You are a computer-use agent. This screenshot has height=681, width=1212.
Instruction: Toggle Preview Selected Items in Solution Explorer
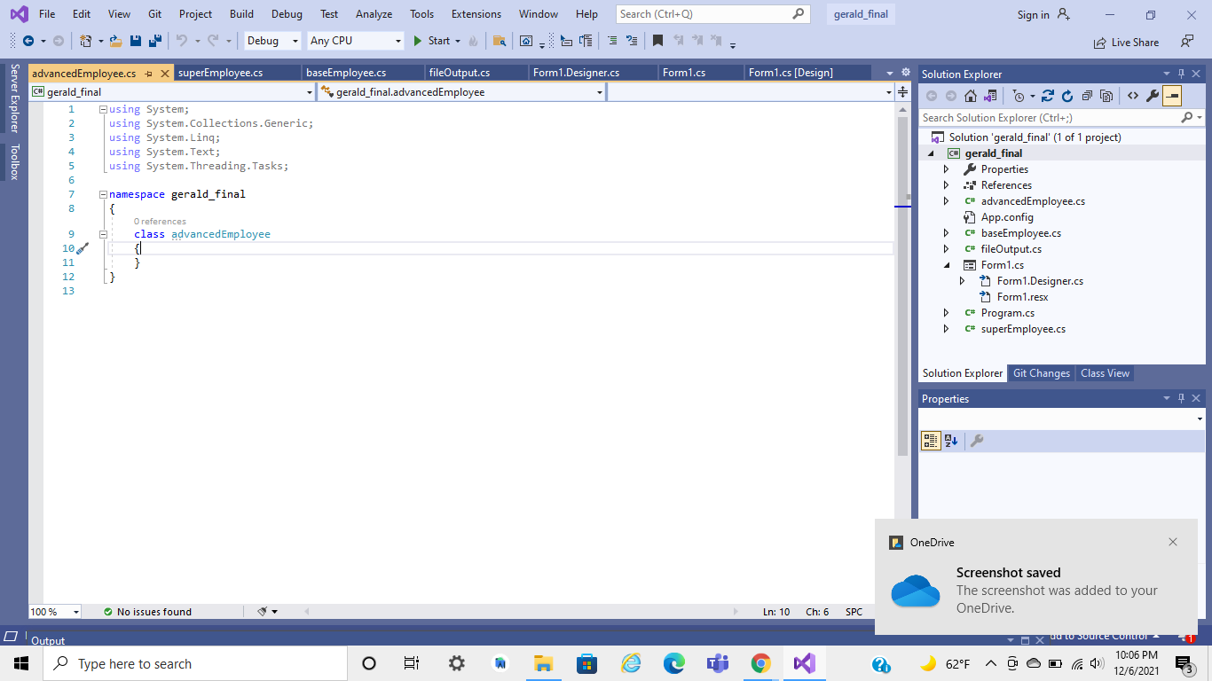1171,95
